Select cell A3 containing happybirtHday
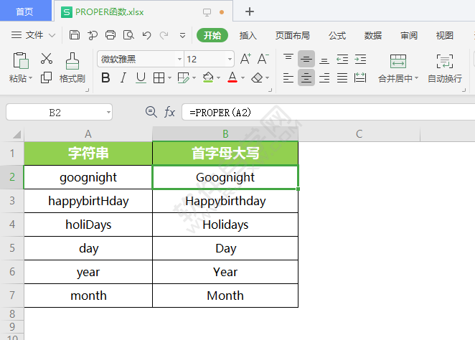 click(x=88, y=201)
